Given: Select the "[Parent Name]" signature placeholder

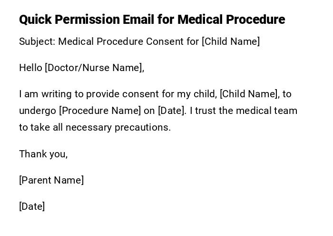Looking at the screenshot, I should [51, 180].
